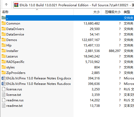Click the WinRAR archive icon in address bar
The width and height of the screenshot is (134, 117).
click(x=16, y=5)
